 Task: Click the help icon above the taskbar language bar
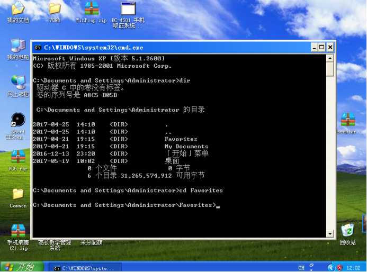coord(311,266)
